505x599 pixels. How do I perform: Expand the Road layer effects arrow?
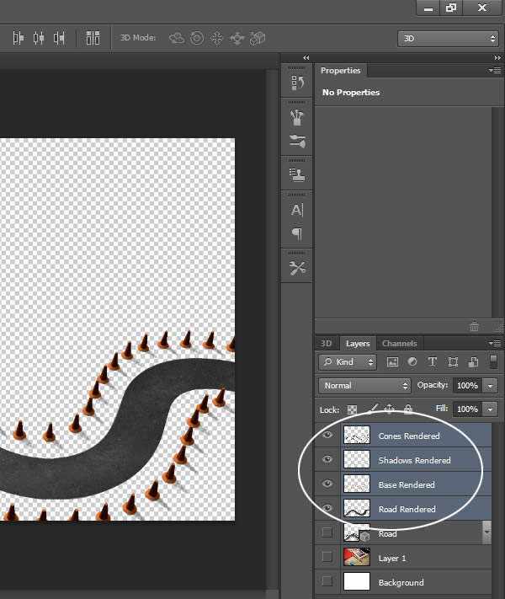click(486, 532)
